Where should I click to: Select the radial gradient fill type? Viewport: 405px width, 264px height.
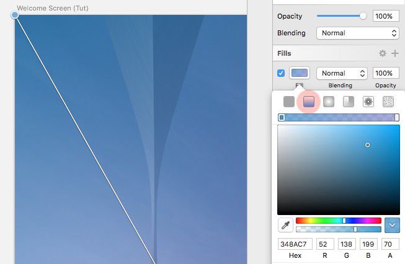point(329,102)
